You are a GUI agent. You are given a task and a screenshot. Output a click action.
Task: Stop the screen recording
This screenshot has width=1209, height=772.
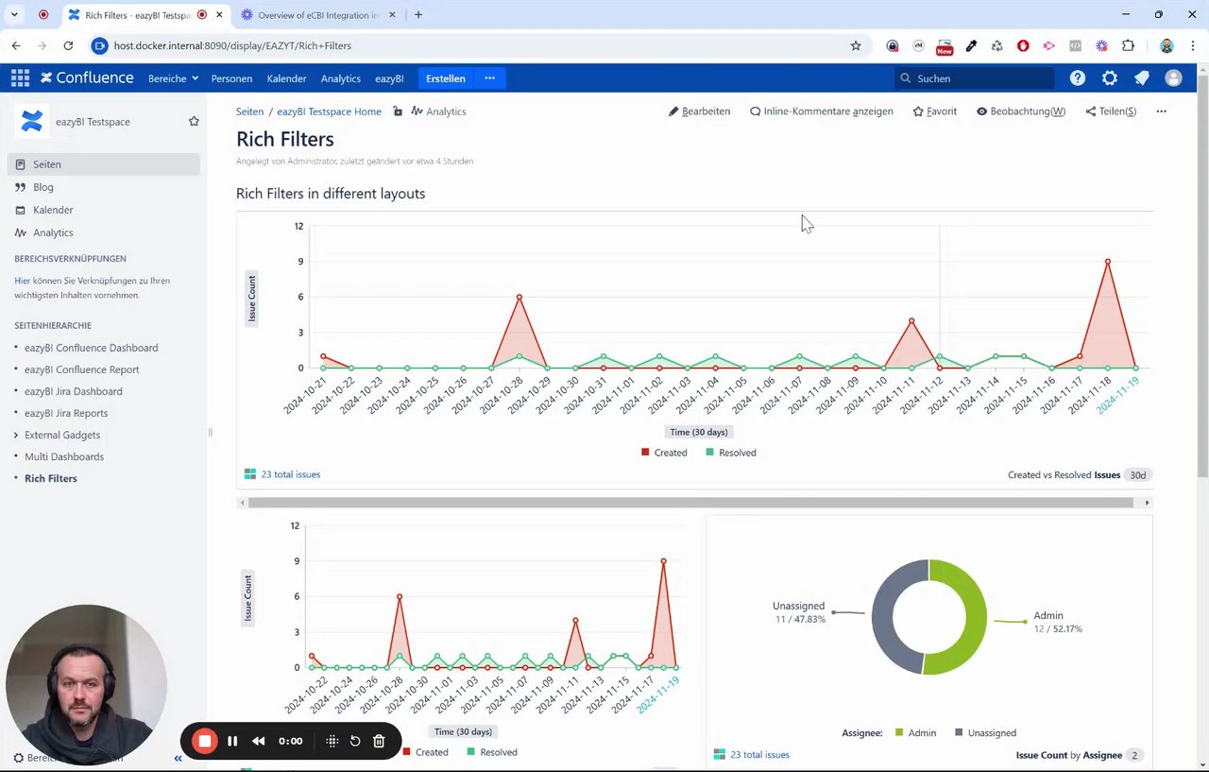point(205,741)
